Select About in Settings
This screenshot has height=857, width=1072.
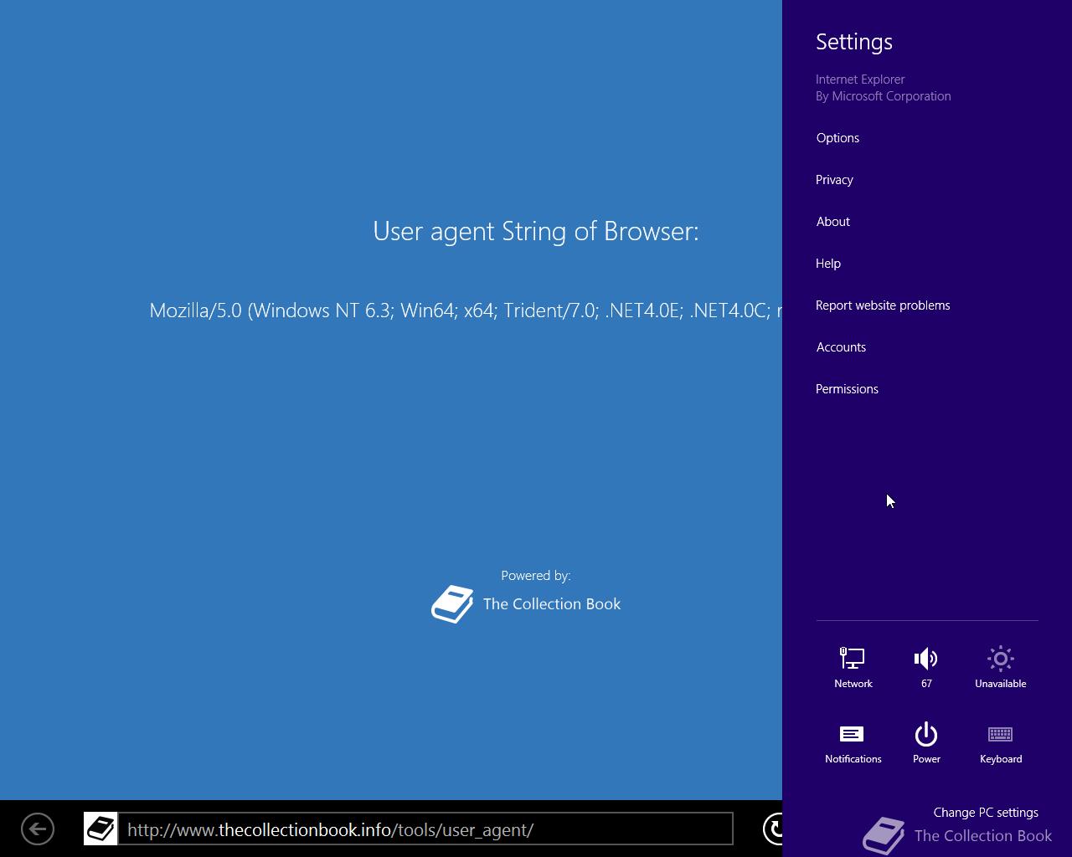coord(832,222)
